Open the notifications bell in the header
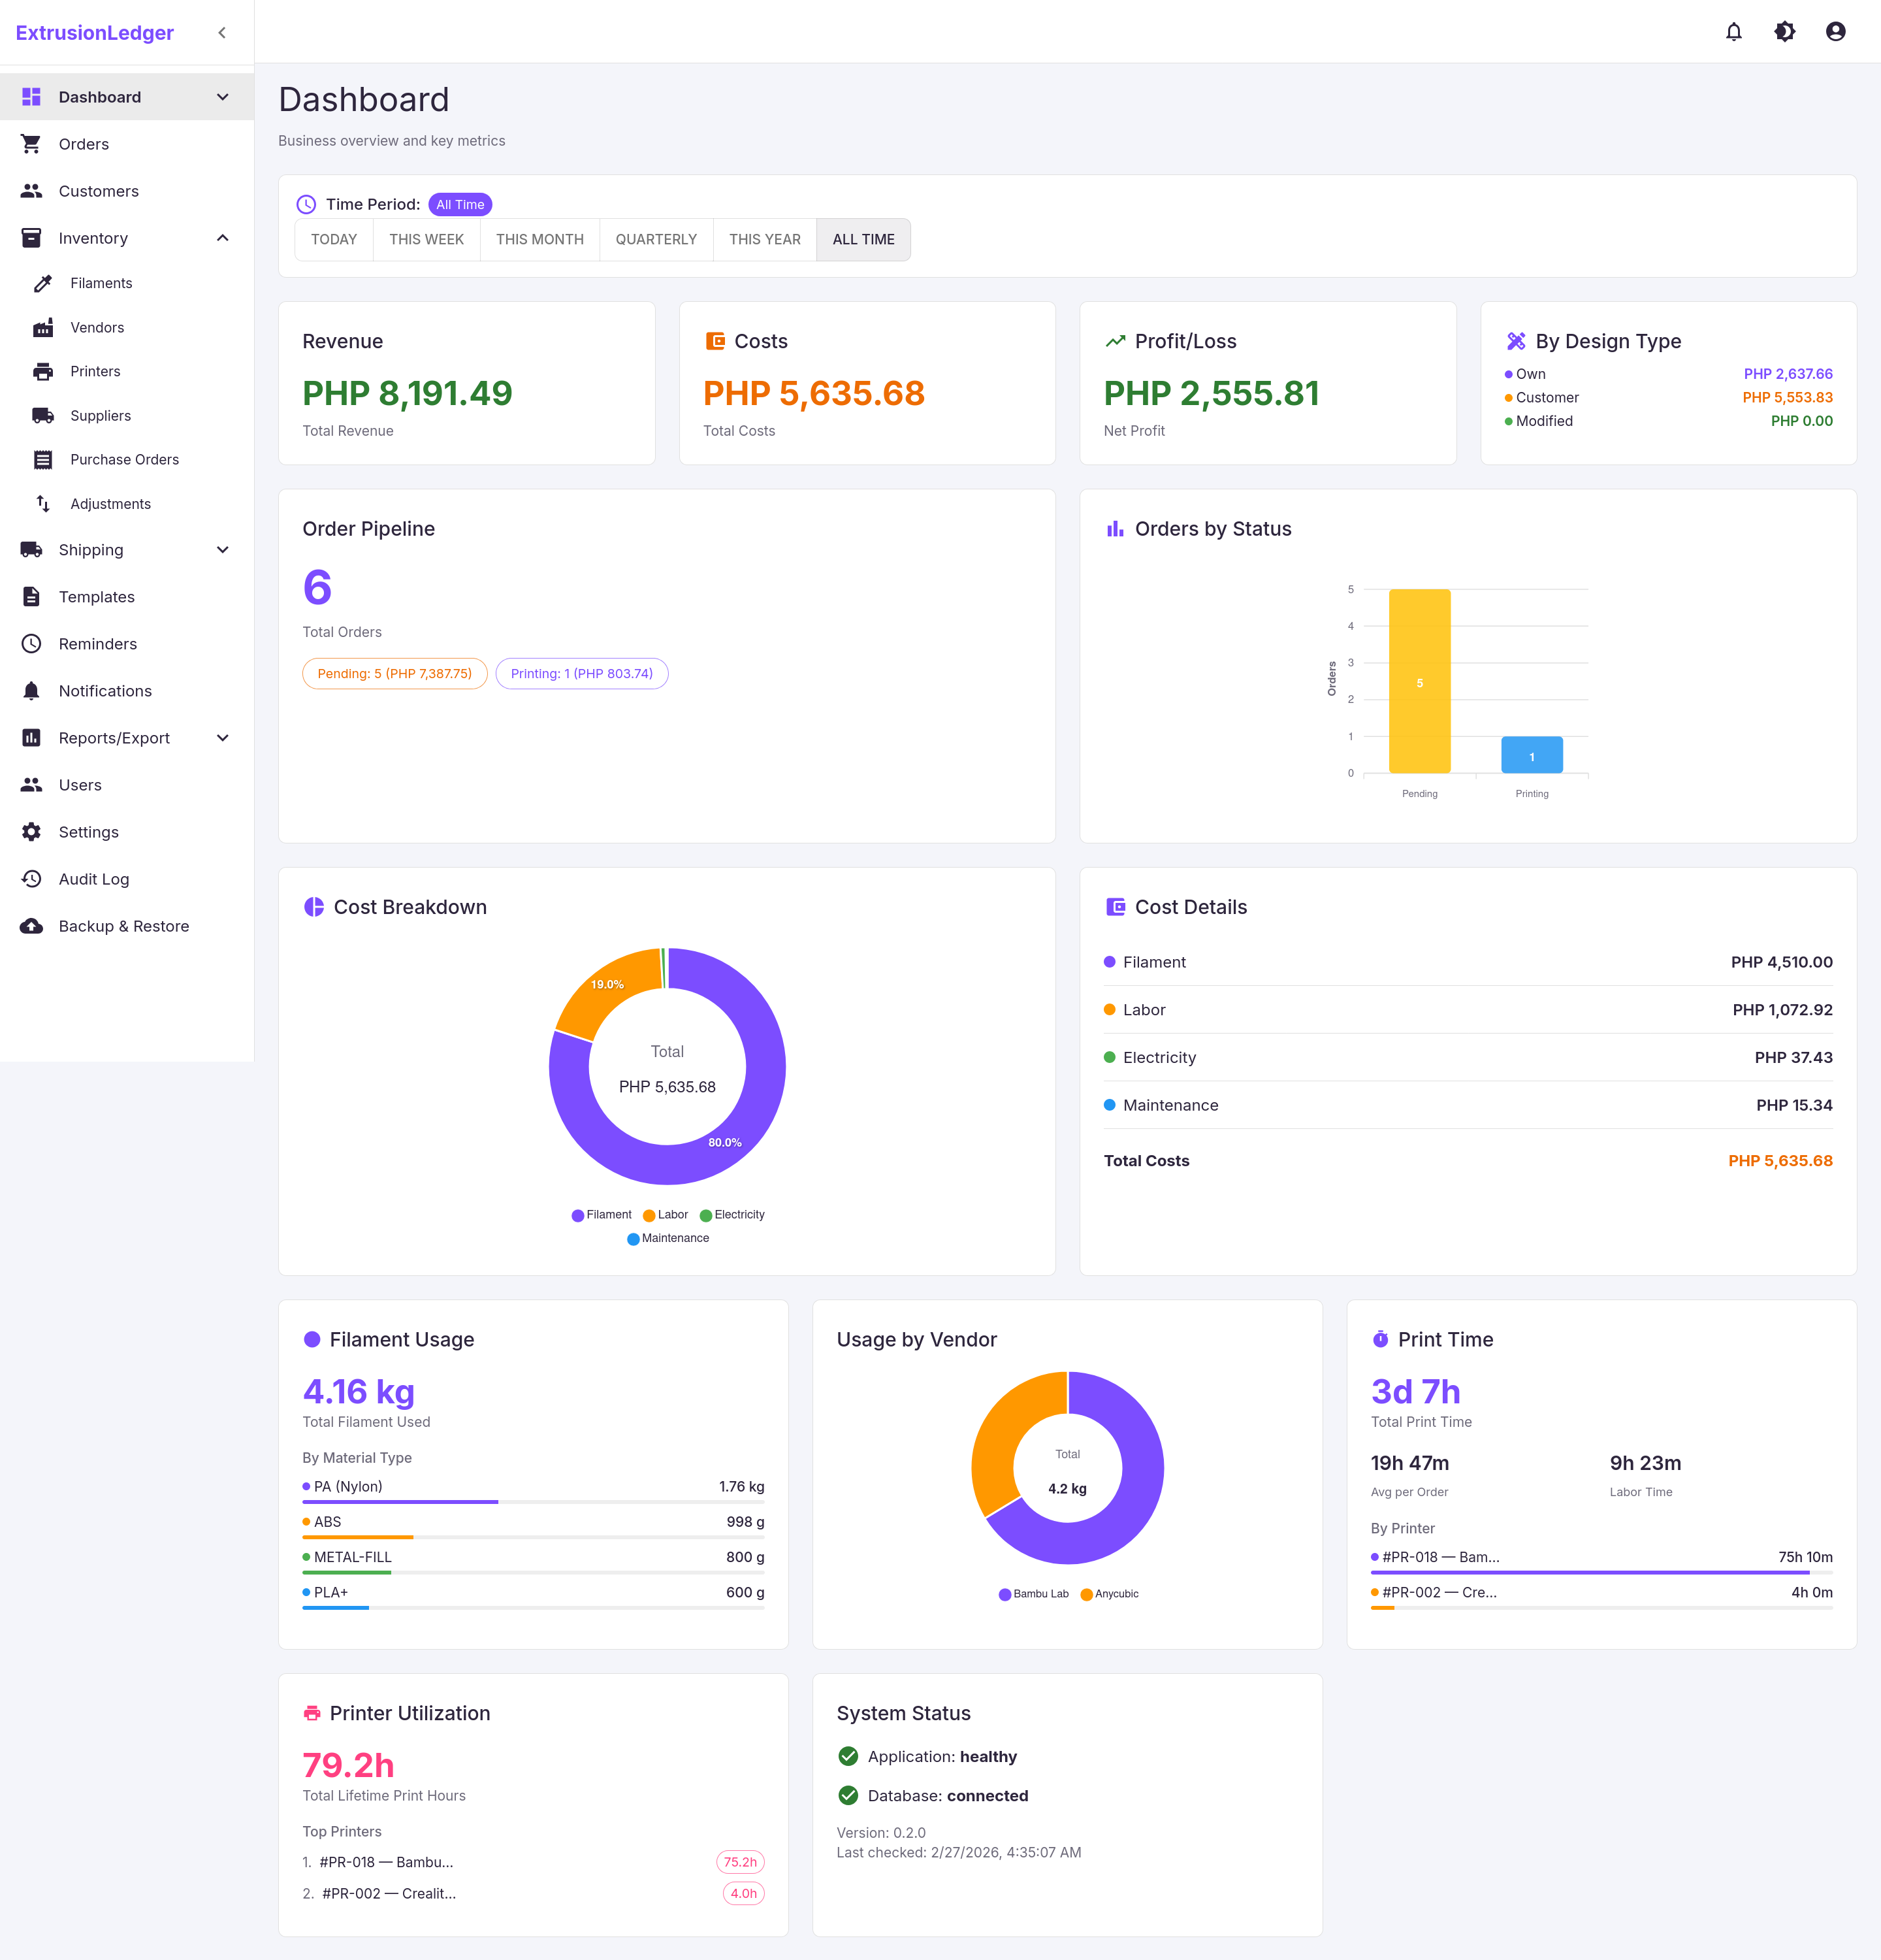Viewport: 1881px width, 1960px height. tap(1734, 32)
